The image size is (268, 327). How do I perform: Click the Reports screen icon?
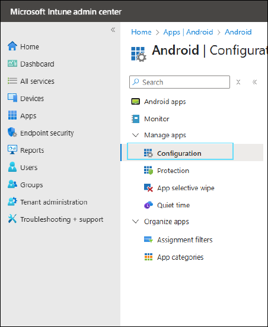(x=12, y=150)
